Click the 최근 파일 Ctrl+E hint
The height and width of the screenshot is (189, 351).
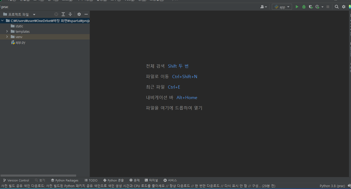(x=163, y=87)
